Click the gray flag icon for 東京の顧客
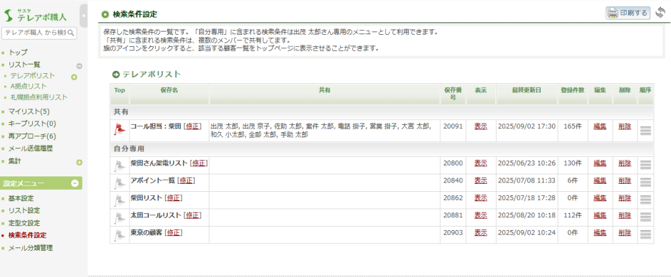Screen dimensions: 671x277 tap(119, 234)
